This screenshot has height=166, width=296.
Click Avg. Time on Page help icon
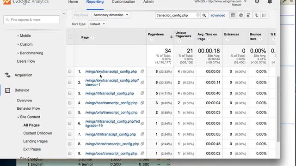tap(209, 39)
